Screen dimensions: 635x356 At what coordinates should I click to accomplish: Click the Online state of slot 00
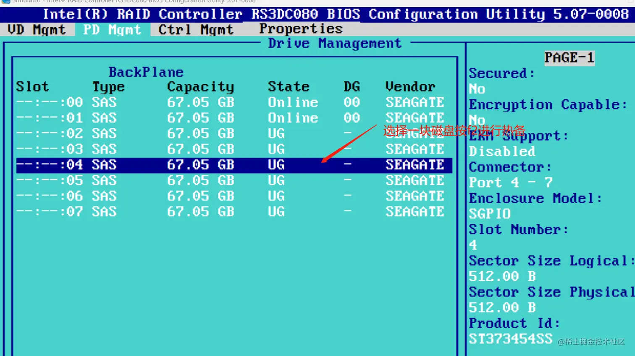(293, 102)
